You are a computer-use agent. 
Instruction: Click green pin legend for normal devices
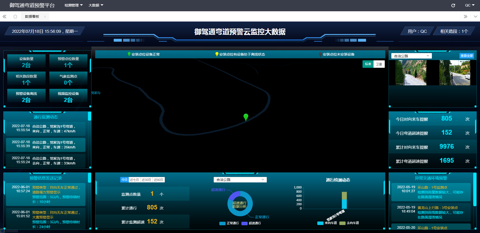click(129, 54)
